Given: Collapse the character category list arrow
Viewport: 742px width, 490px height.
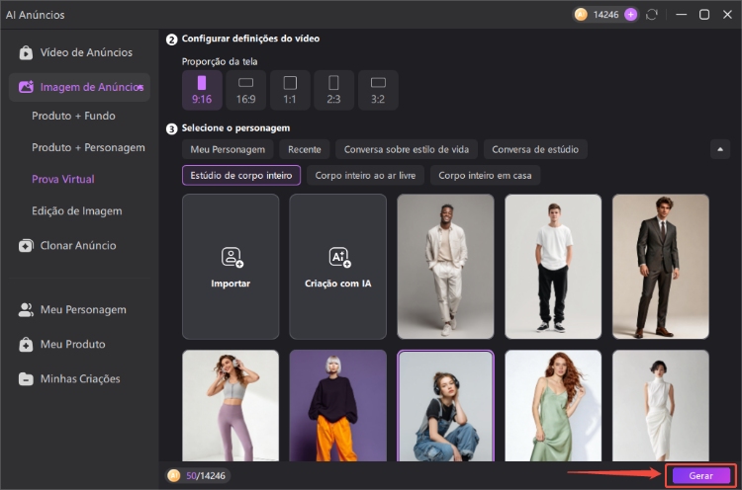Looking at the screenshot, I should coord(720,149).
